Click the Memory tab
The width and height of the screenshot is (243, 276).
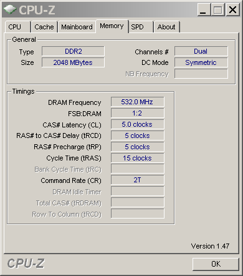pyautogui.click(x=112, y=26)
